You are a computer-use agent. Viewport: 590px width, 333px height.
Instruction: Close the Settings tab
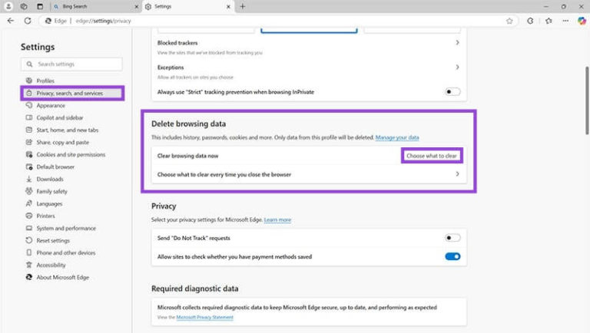tap(228, 6)
